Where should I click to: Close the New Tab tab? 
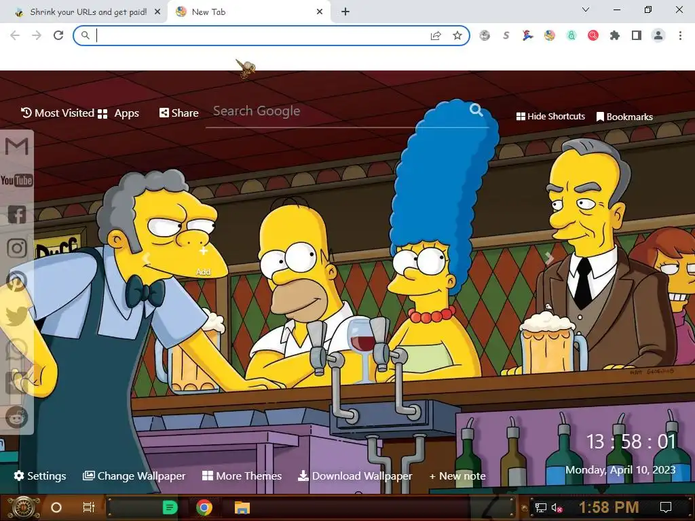320,12
